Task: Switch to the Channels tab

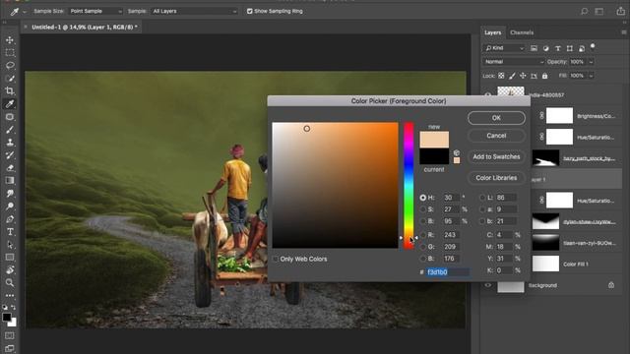Action: tap(522, 32)
